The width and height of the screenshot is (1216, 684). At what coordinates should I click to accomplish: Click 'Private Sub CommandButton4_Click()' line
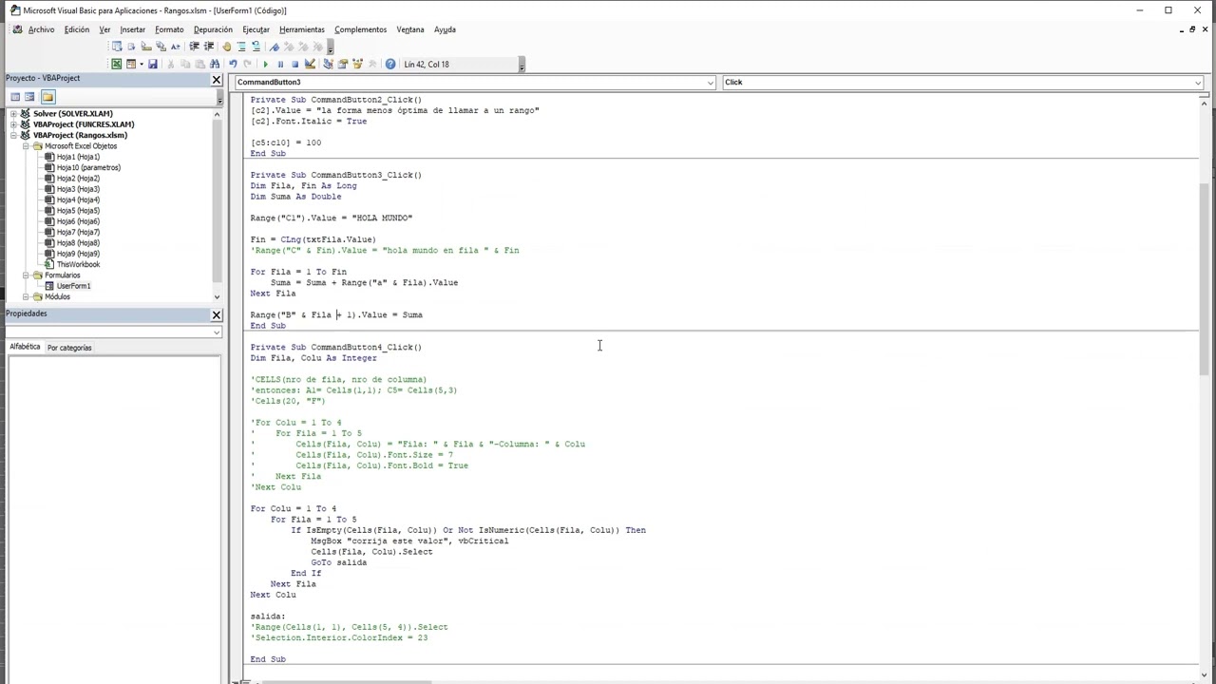pyautogui.click(x=336, y=348)
